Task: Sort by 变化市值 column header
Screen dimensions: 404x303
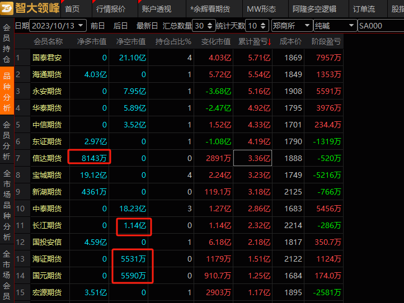Action: [216, 41]
